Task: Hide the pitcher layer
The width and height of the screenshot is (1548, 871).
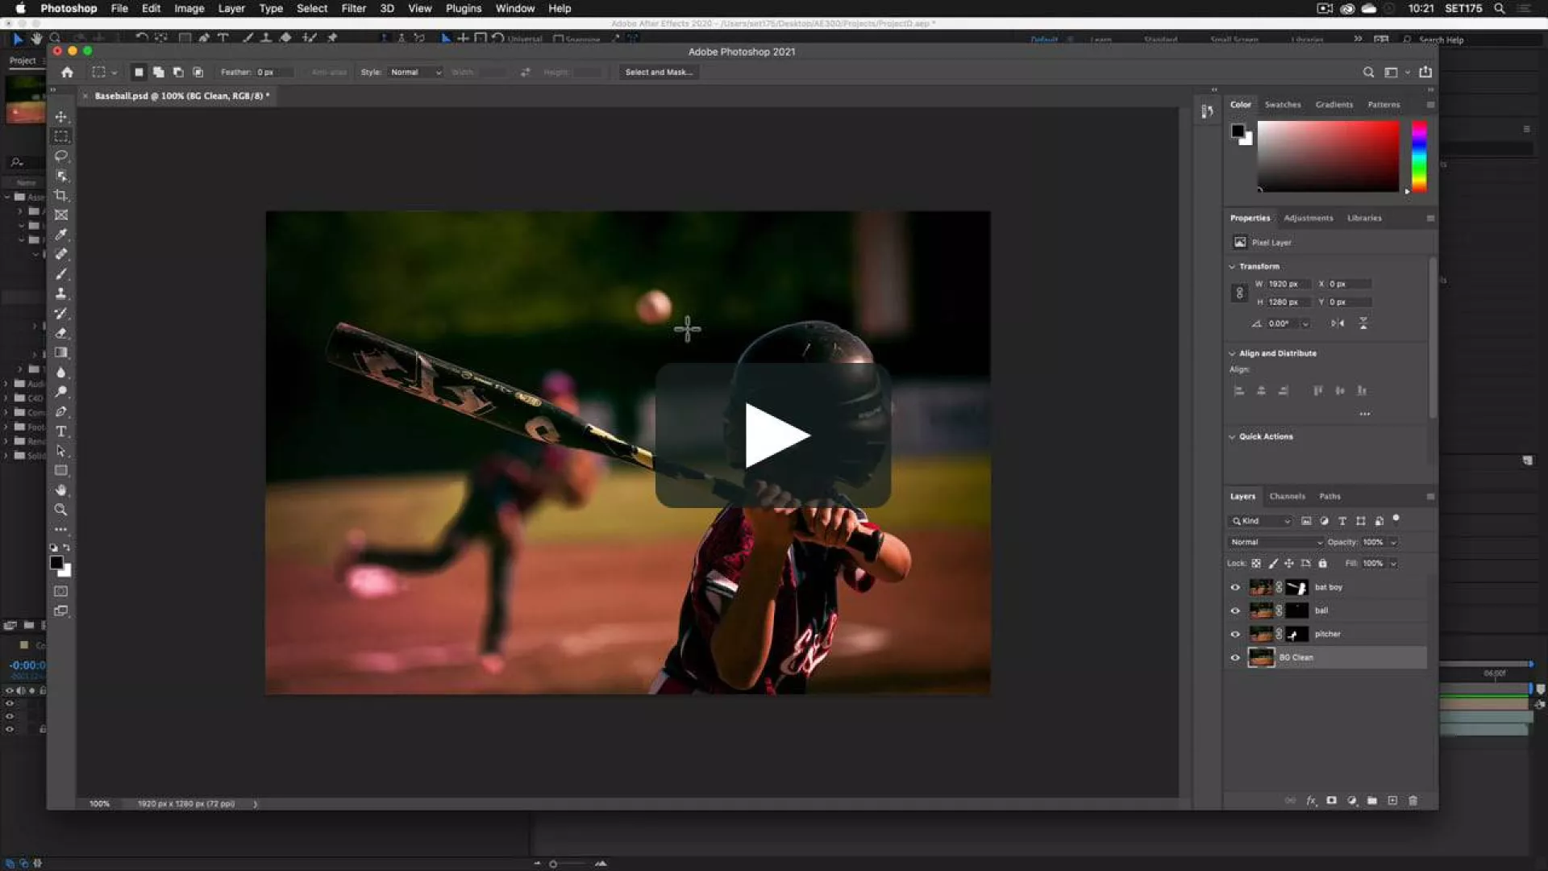Action: click(x=1234, y=635)
